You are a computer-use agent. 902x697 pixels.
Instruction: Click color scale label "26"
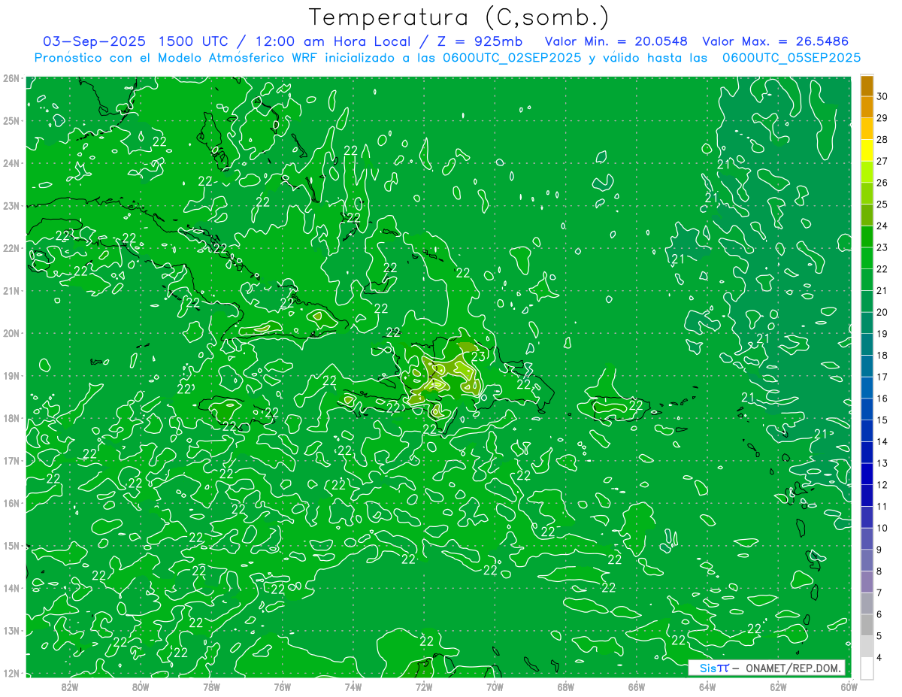point(882,183)
